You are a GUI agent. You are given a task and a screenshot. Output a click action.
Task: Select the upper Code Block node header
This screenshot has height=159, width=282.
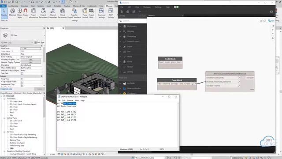[170, 59]
